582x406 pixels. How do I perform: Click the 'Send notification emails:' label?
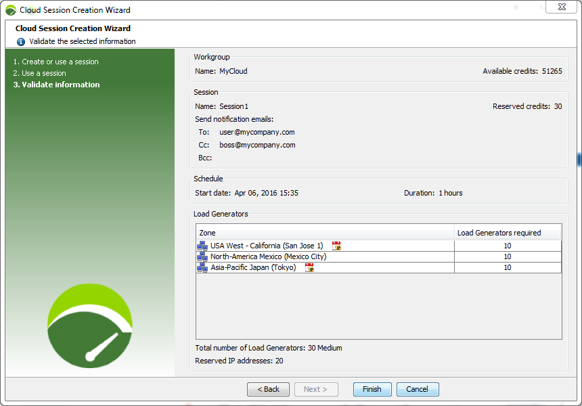[234, 119]
